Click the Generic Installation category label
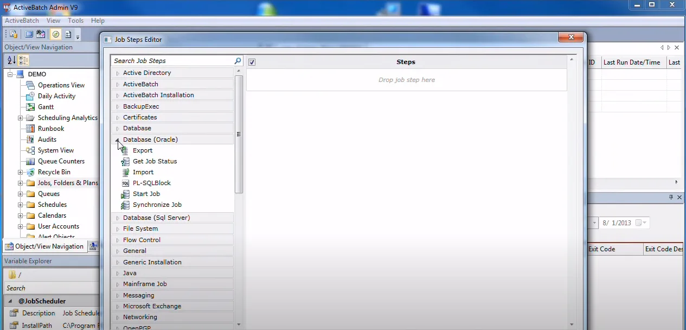This screenshot has width=686, height=330. [152, 262]
